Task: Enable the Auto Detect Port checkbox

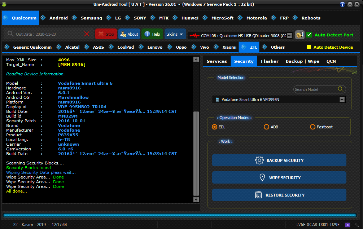Action: (309, 35)
